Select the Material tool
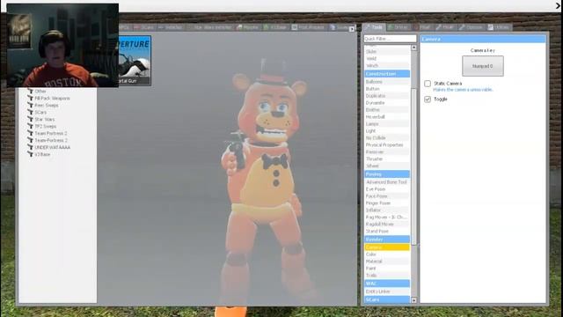The width and height of the screenshot is (563, 317). 387,262
